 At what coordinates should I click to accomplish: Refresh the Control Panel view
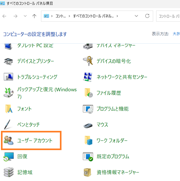pos(147,16)
